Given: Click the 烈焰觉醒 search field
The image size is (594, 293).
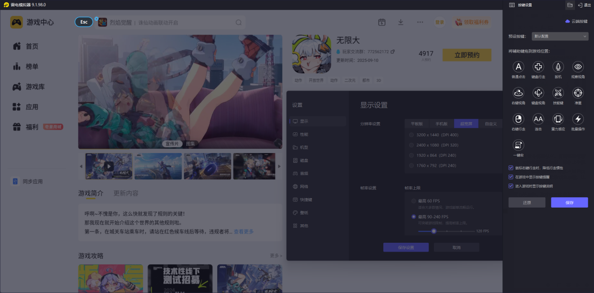Looking at the screenshot, I should click(x=171, y=23).
